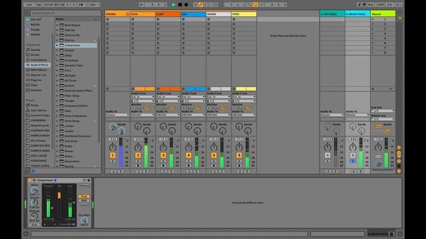
Task: Expand the Delay folder in browser
Action: [57, 55]
